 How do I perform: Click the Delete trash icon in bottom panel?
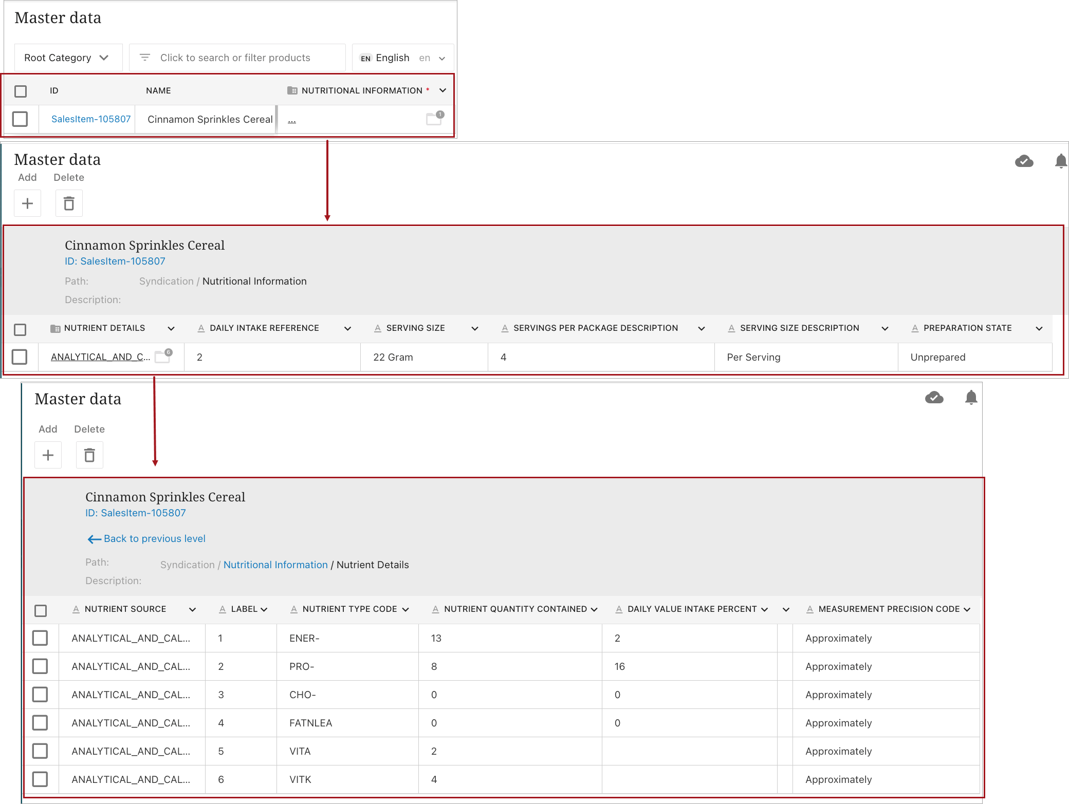(x=89, y=455)
